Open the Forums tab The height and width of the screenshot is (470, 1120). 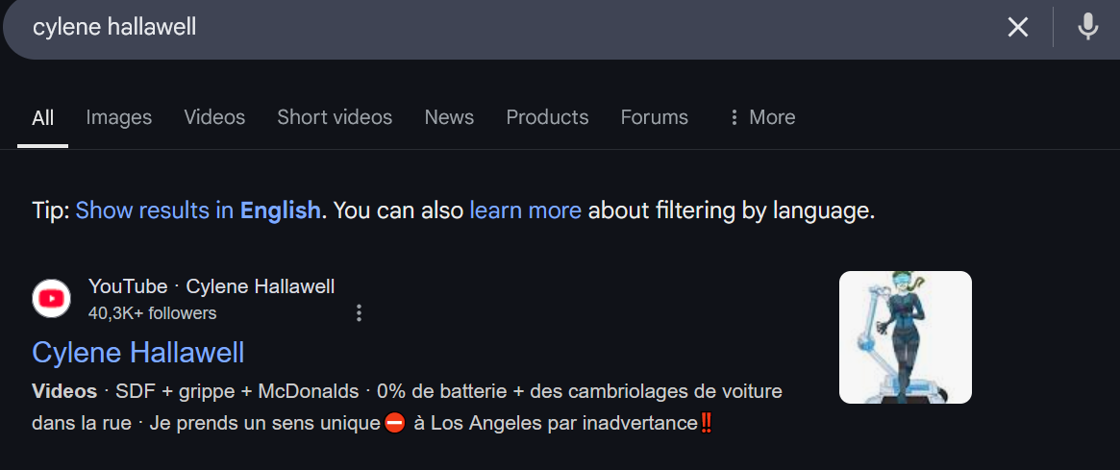pos(655,117)
